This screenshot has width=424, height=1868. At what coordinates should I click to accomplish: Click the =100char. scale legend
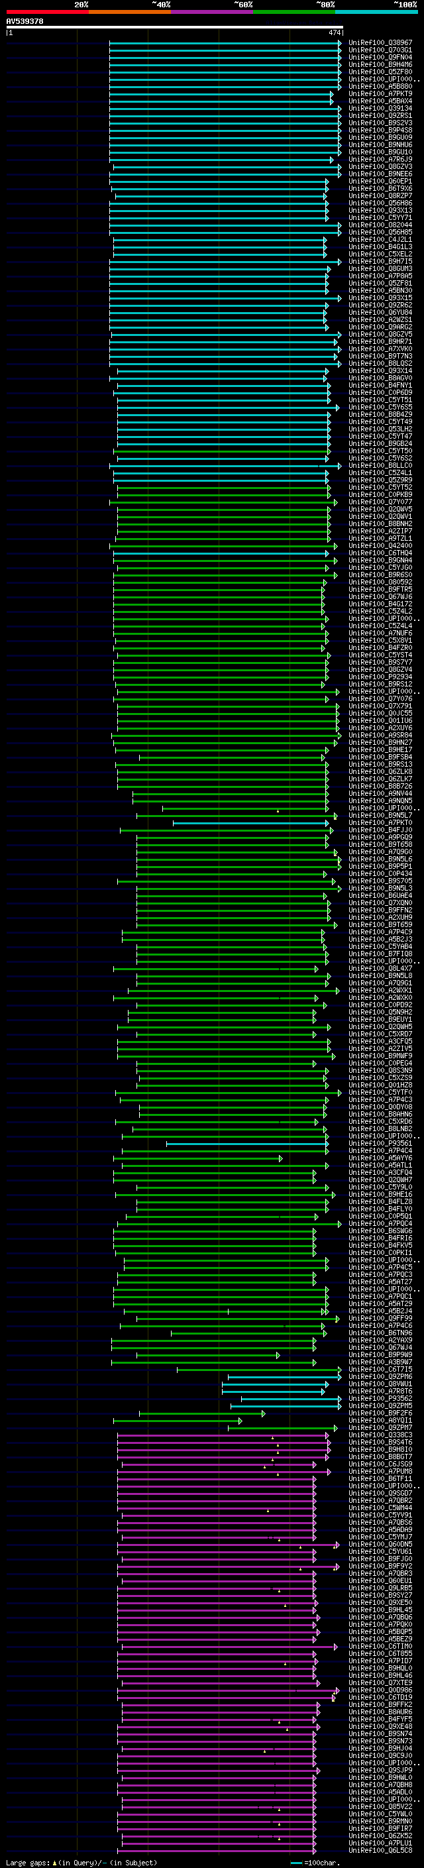point(315,1862)
